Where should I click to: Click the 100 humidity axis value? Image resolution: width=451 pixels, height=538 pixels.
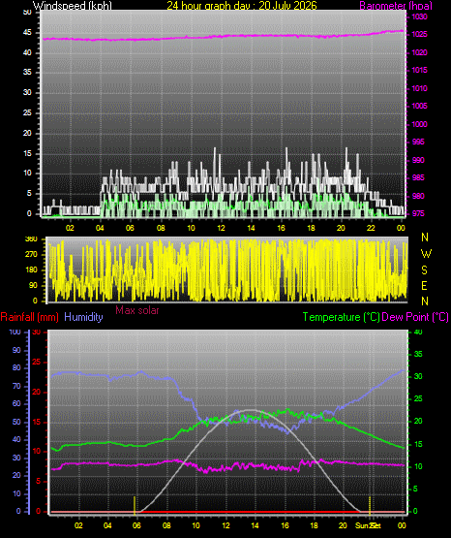point(15,332)
